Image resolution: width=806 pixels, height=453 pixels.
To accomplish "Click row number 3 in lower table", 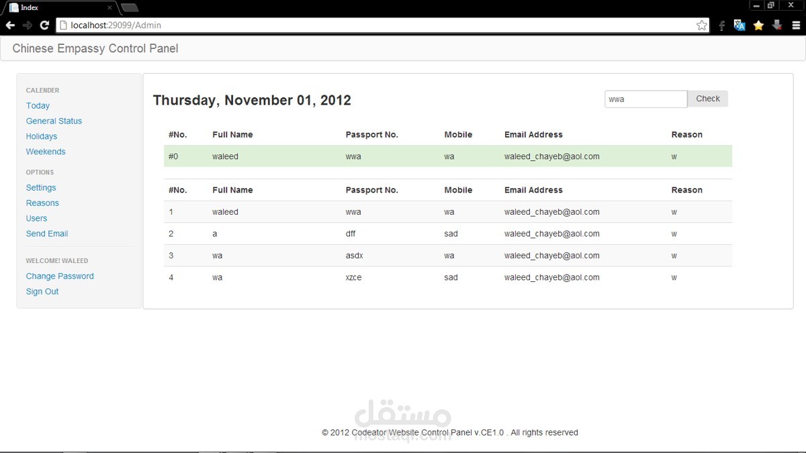I will tap(171, 256).
